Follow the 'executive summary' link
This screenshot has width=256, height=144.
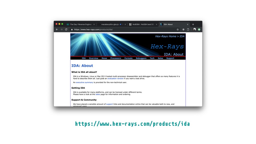click(x=84, y=82)
